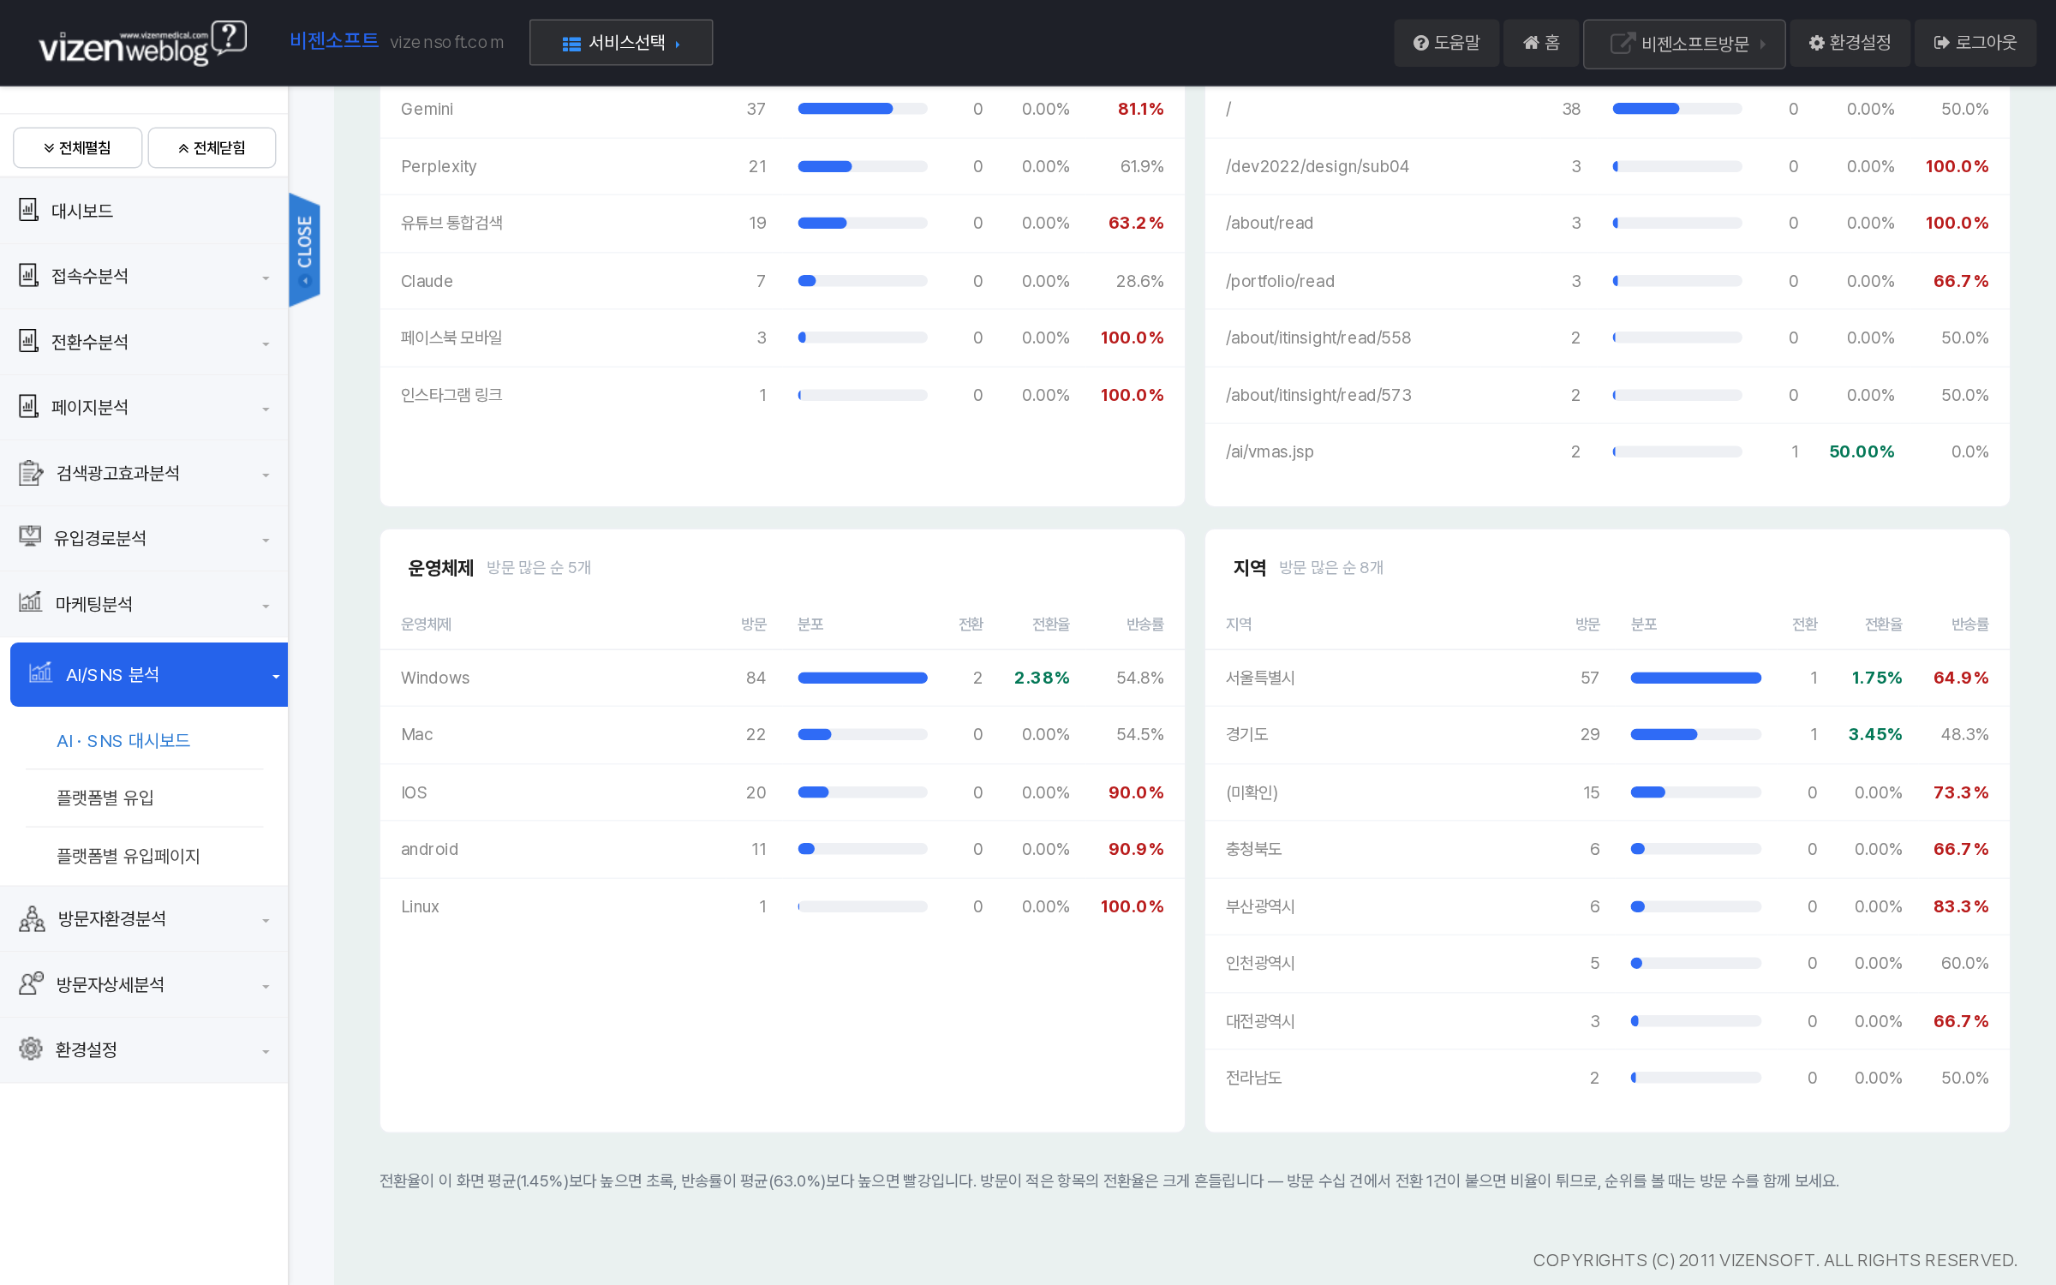Expand the 전환수분석 menu arrow
Screen dimensions: 2056x1285
tap(266, 344)
